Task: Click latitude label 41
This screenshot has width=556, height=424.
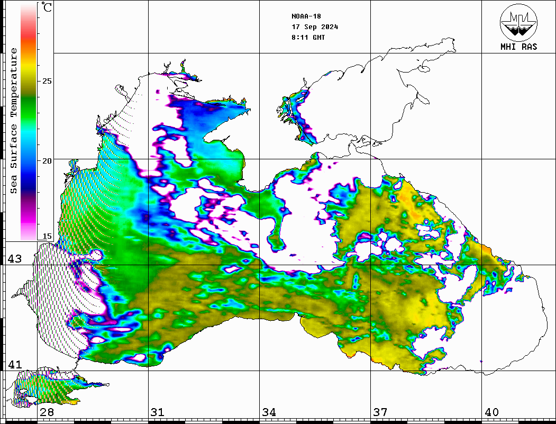Action: (x=14, y=364)
